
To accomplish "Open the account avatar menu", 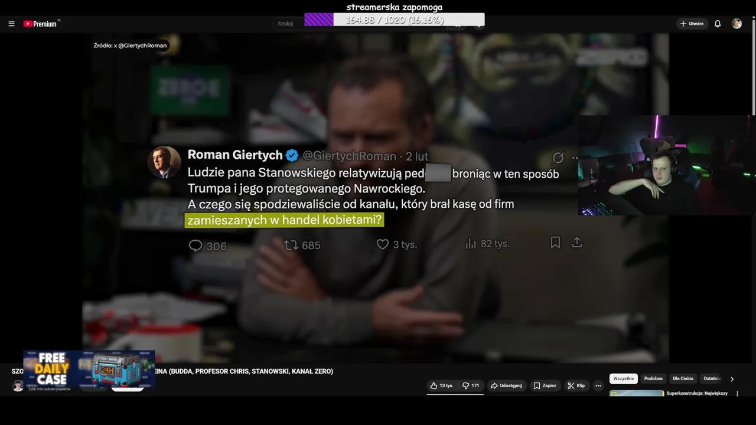I will pos(737,24).
